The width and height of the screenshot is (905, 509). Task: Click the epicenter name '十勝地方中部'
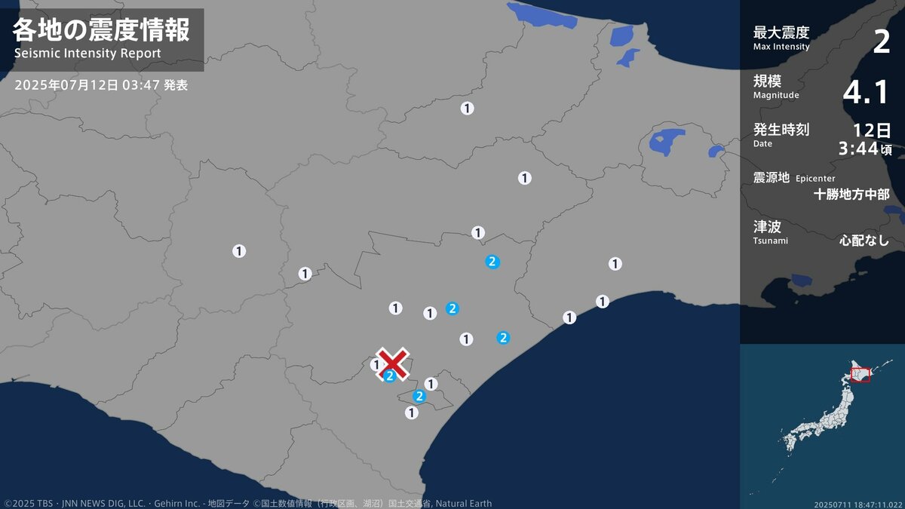point(851,194)
